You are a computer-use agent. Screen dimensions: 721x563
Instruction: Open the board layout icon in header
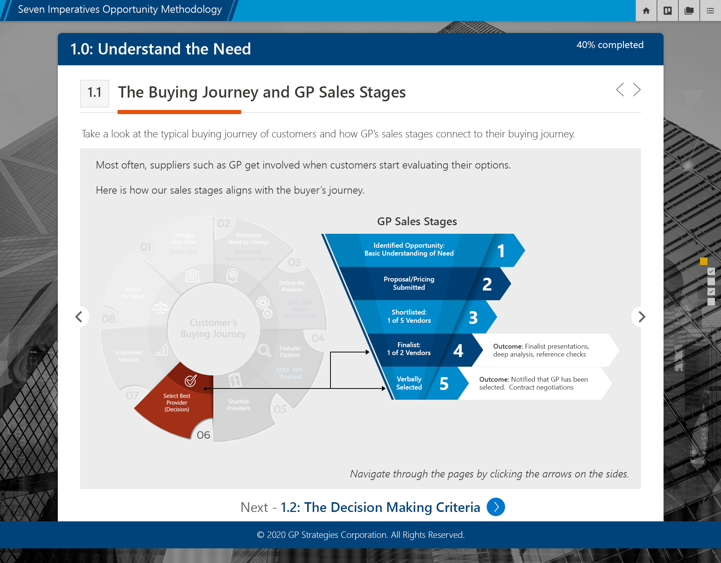(x=668, y=11)
